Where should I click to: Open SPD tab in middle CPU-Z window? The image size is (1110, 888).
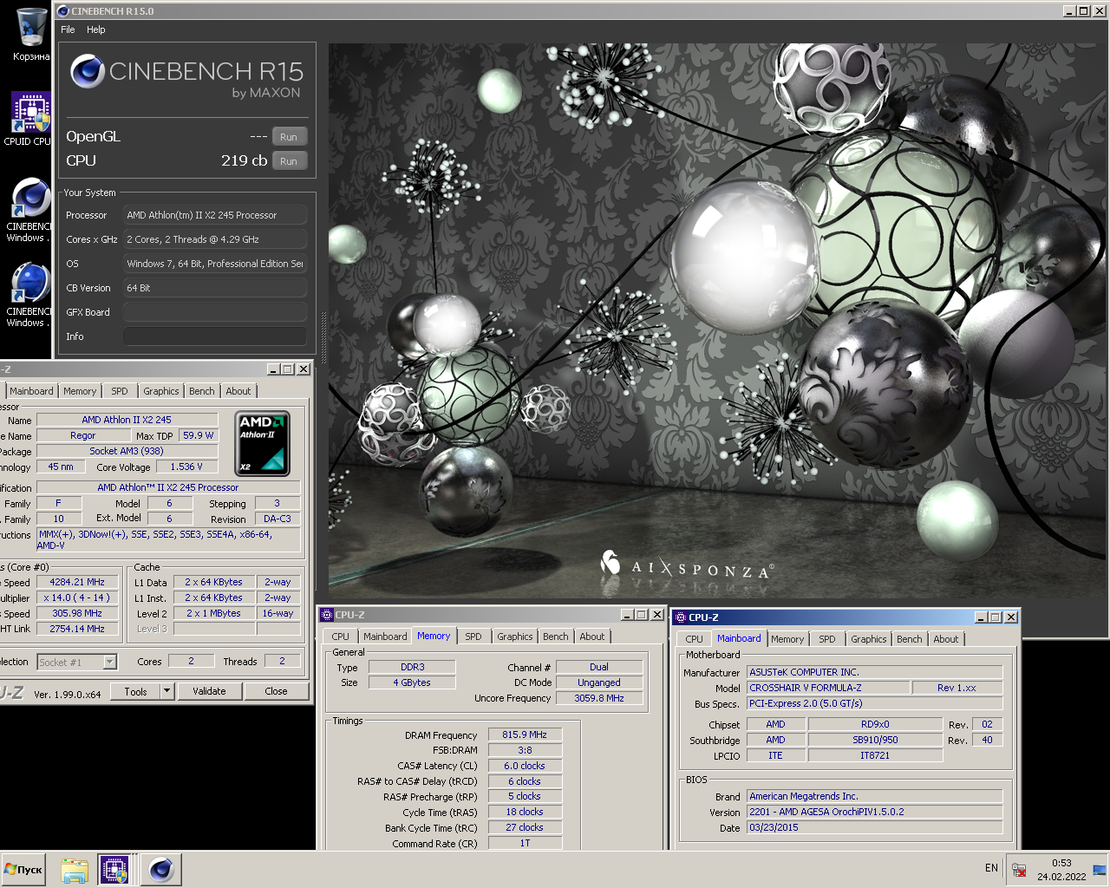click(x=473, y=637)
